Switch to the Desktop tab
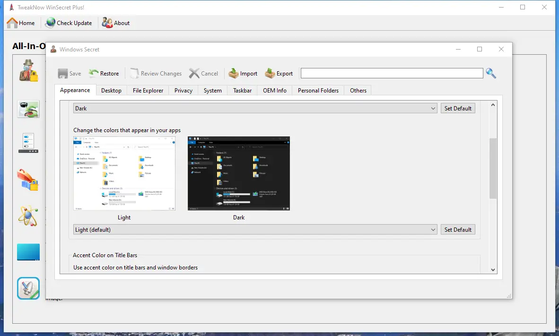Image resolution: width=559 pixels, height=336 pixels. pos(111,91)
